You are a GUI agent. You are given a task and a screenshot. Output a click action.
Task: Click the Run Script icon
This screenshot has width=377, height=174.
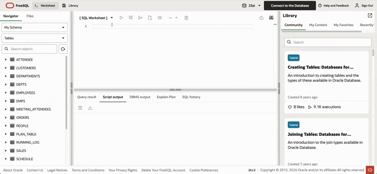pyautogui.click(x=131, y=17)
